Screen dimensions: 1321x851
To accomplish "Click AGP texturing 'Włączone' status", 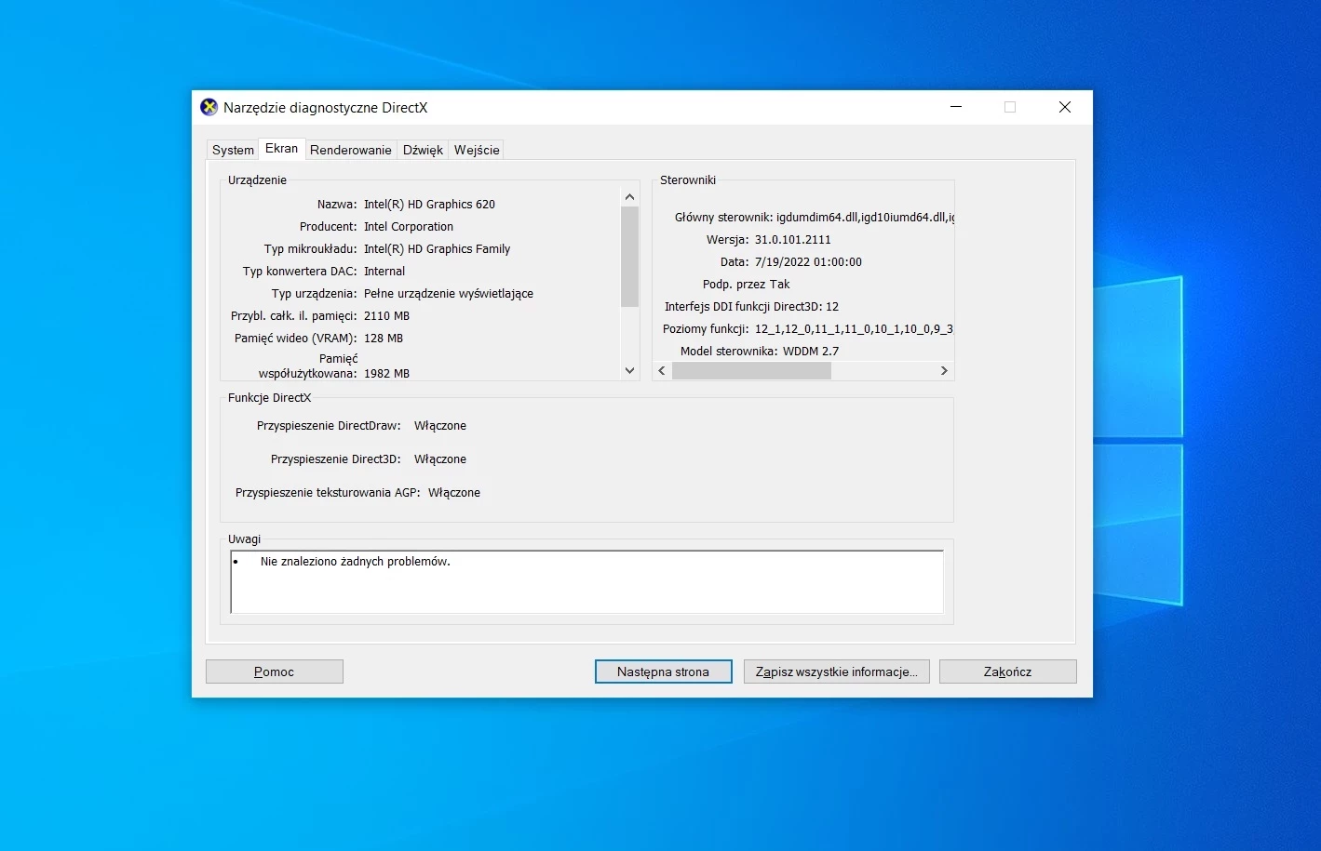I will 454,492.
